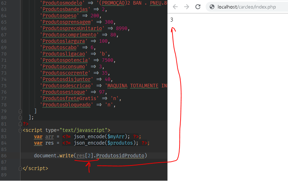This screenshot has height=181, width=288.
Task: Click value 97 on line 76
Action: pyautogui.click(x=102, y=92)
